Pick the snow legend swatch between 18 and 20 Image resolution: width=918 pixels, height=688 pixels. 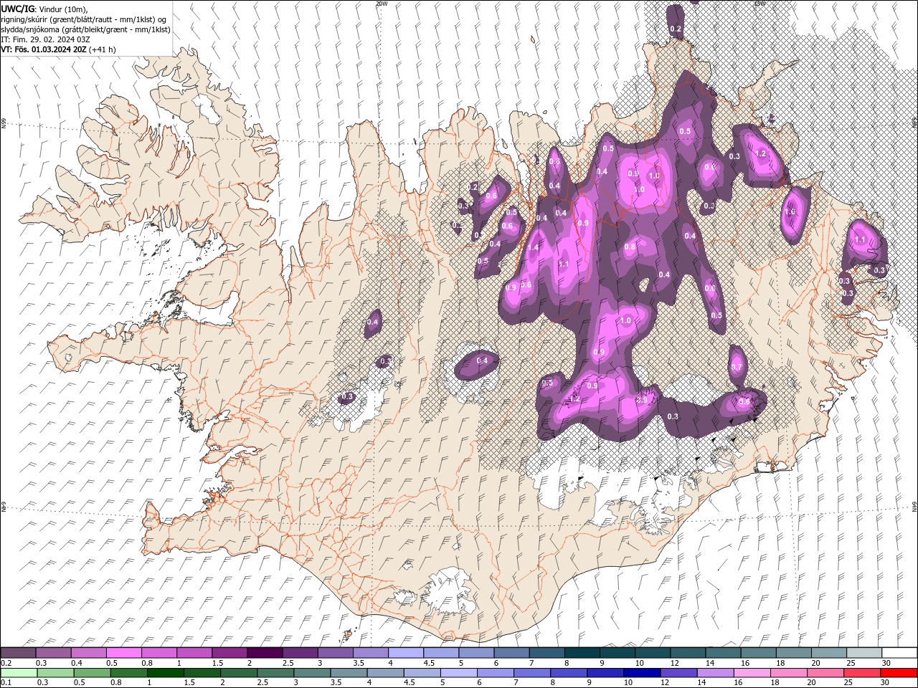[x=792, y=653]
